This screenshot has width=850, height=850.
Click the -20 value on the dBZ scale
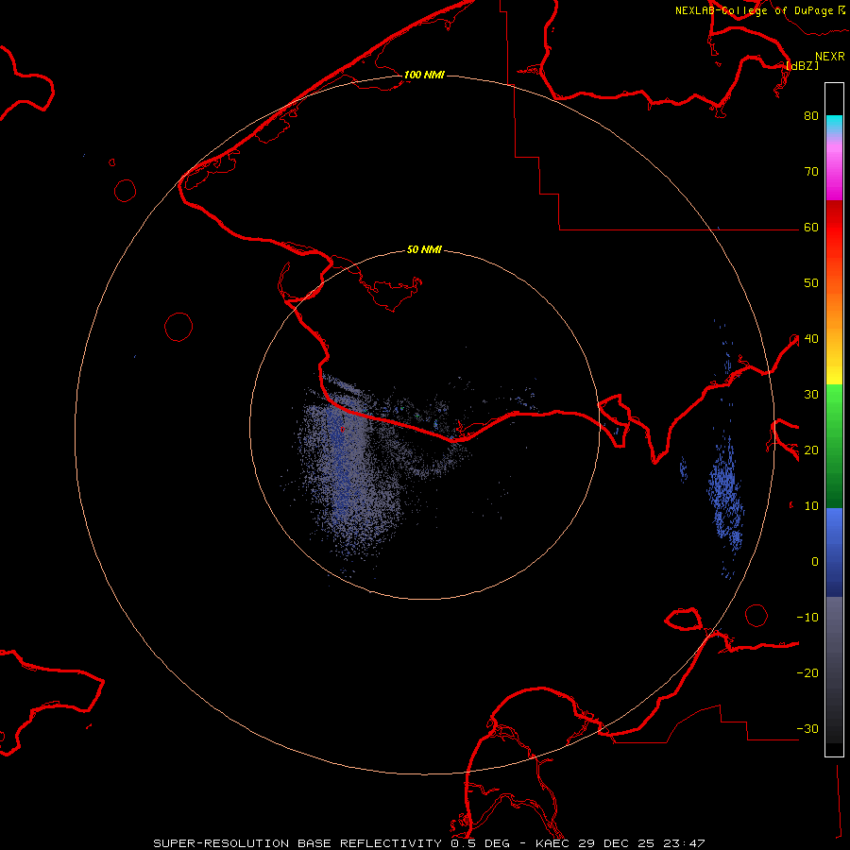pos(807,672)
